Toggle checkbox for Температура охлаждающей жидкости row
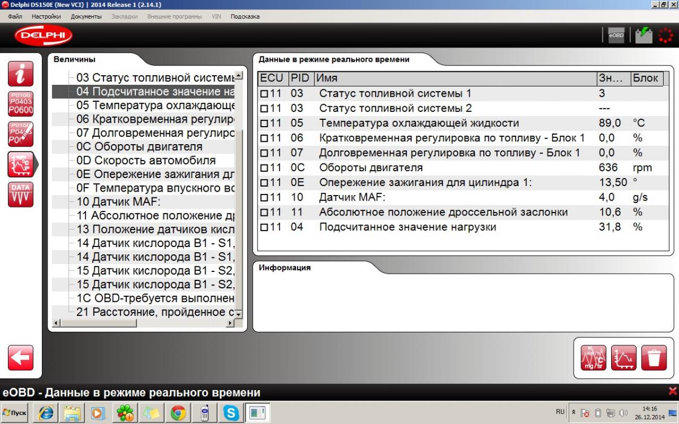The image size is (679, 424). [263, 123]
